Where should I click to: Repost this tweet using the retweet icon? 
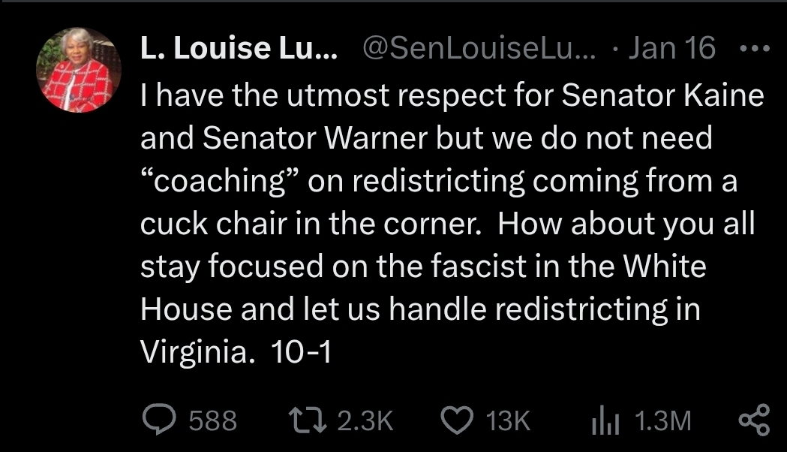click(x=308, y=420)
